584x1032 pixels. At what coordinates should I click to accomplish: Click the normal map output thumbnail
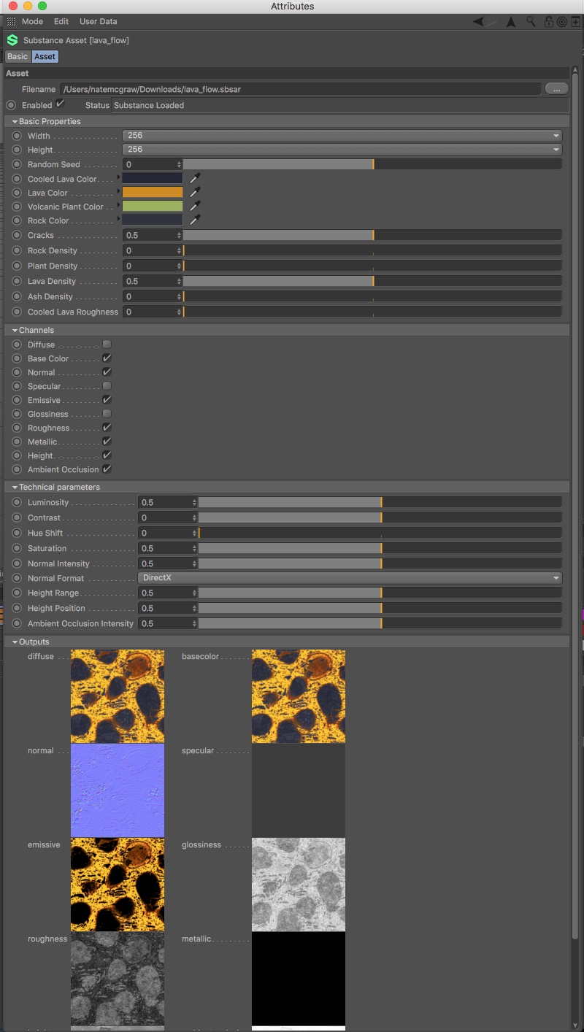pos(118,790)
